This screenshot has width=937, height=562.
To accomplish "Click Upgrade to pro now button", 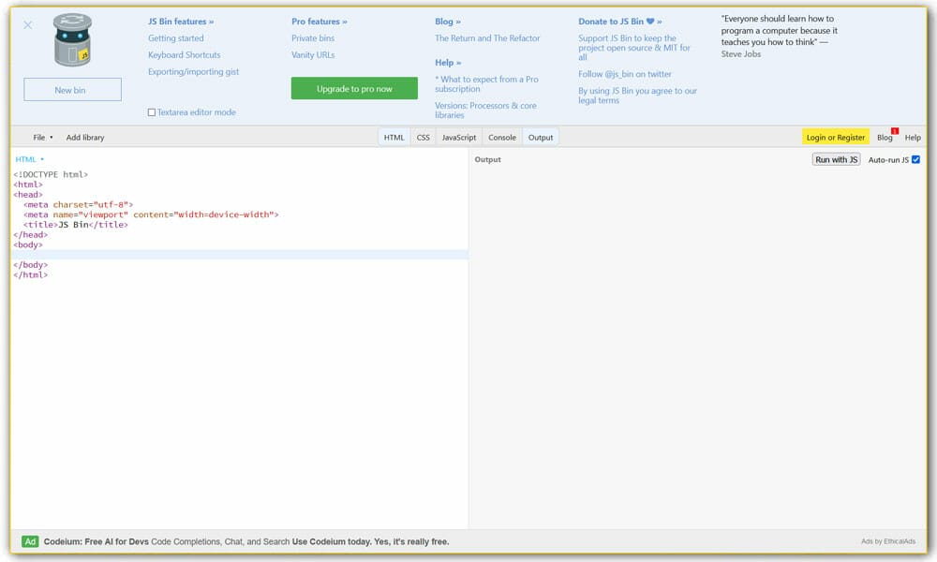I will (x=354, y=89).
